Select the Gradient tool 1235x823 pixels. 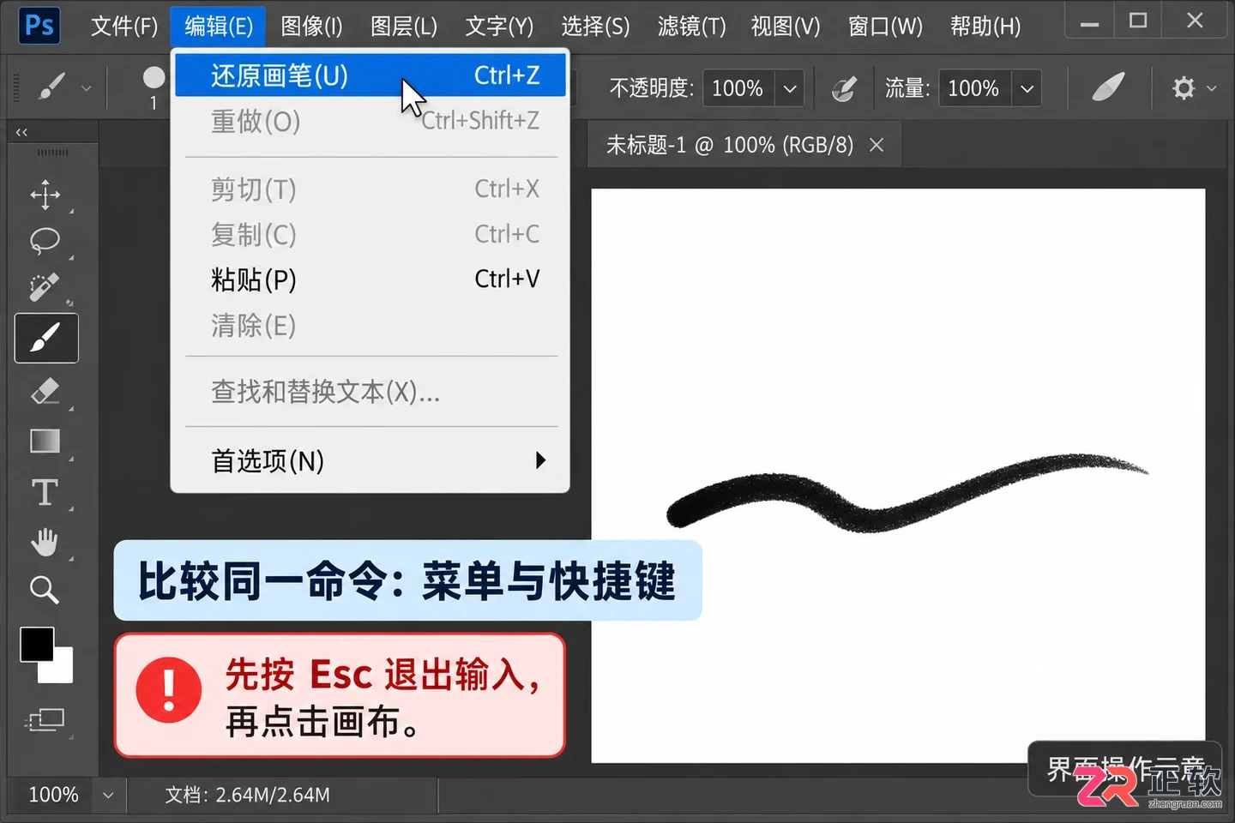[x=45, y=441]
